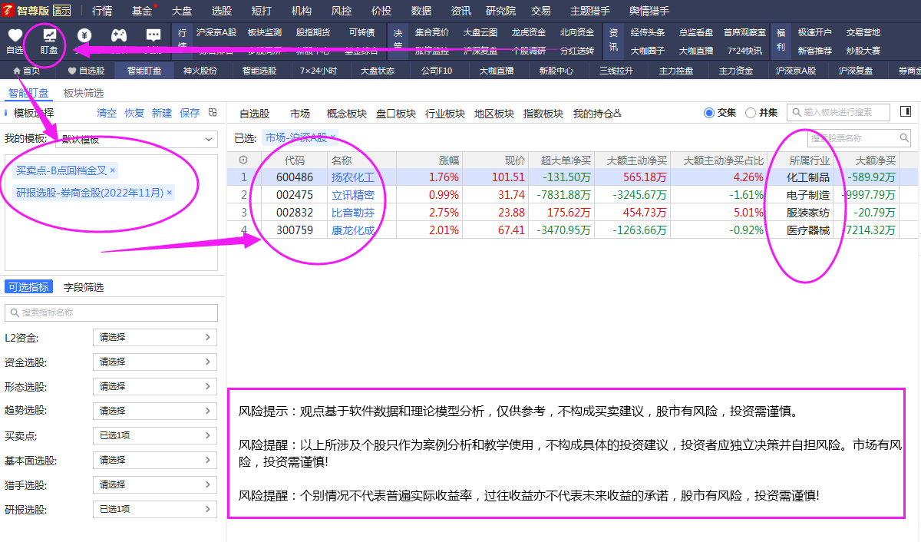The image size is (921, 542).
Task: Open stock 扬农化工 in the table
Action: click(353, 177)
